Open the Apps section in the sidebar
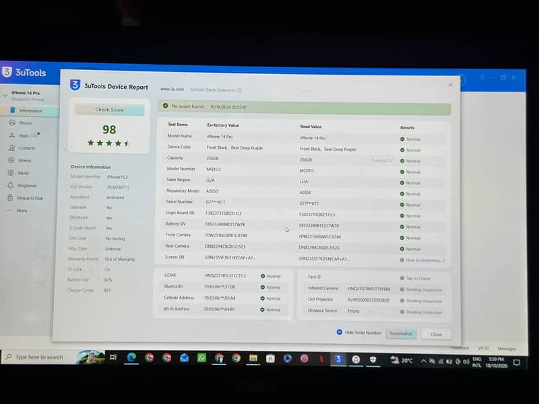The width and height of the screenshot is (539, 404). click(24, 135)
